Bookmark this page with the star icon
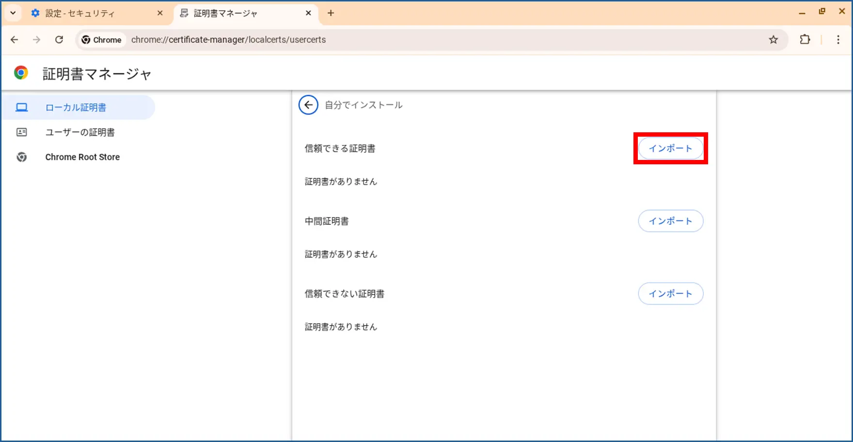 pyautogui.click(x=773, y=40)
